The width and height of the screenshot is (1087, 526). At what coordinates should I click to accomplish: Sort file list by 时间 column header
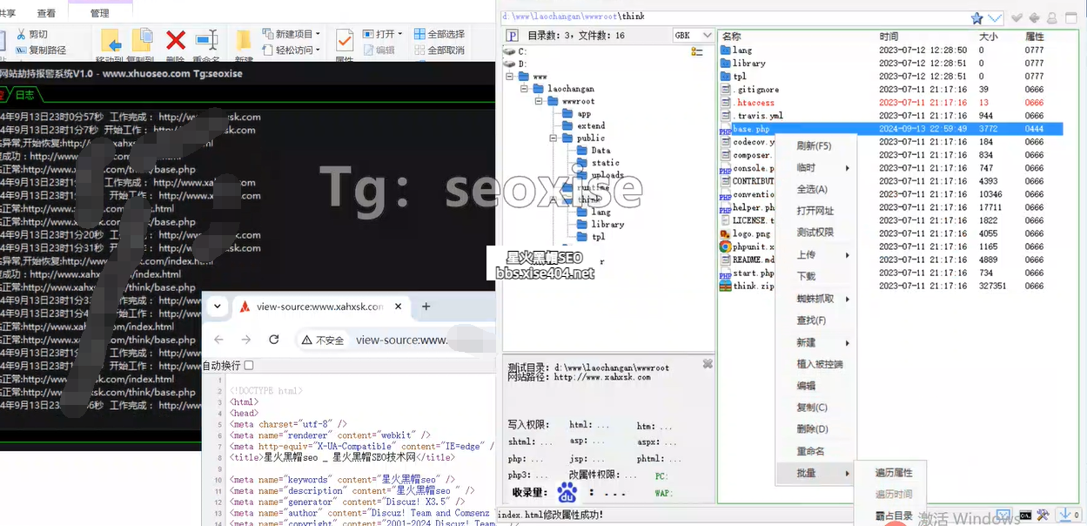888,37
